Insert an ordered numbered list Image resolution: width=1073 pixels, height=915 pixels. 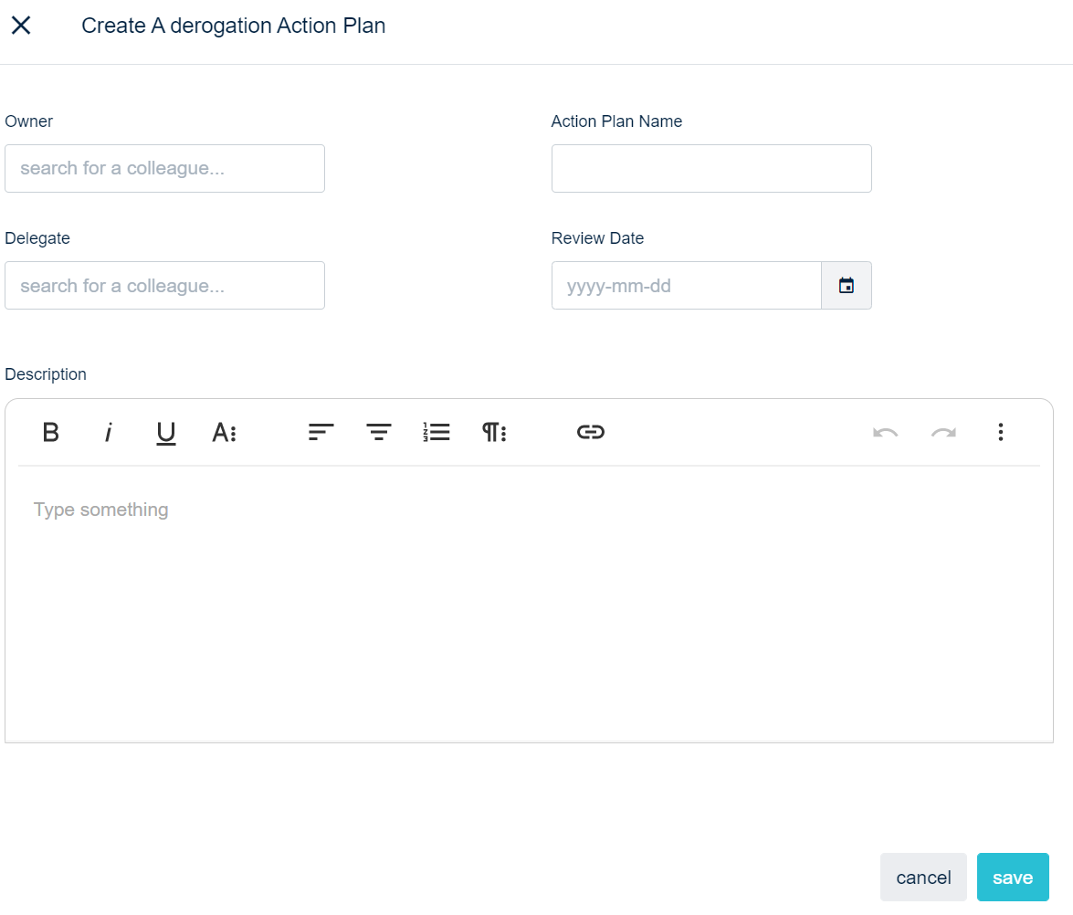click(437, 432)
